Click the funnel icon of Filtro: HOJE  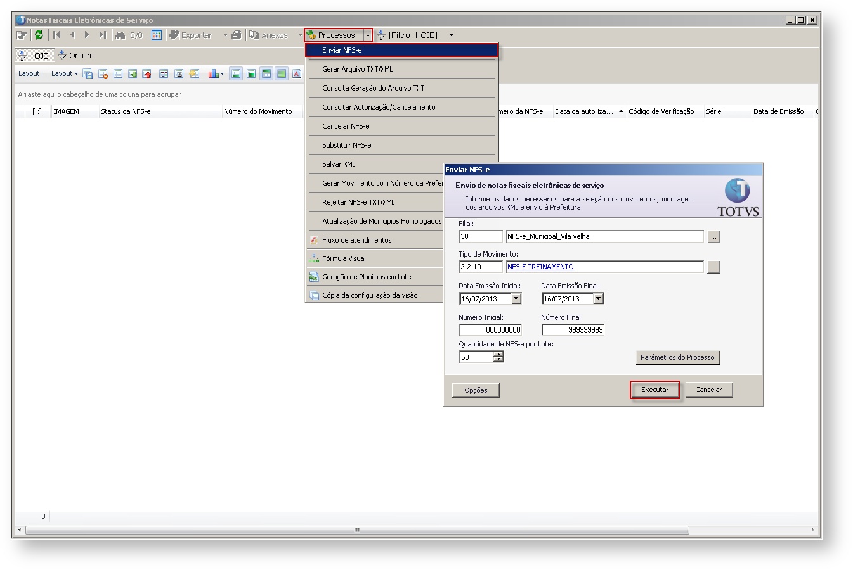(x=381, y=35)
